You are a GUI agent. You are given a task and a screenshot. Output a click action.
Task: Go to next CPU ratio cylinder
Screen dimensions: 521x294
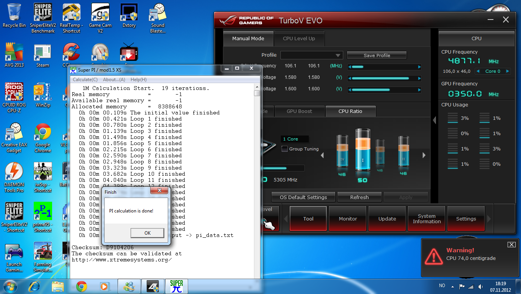(x=424, y=155)
